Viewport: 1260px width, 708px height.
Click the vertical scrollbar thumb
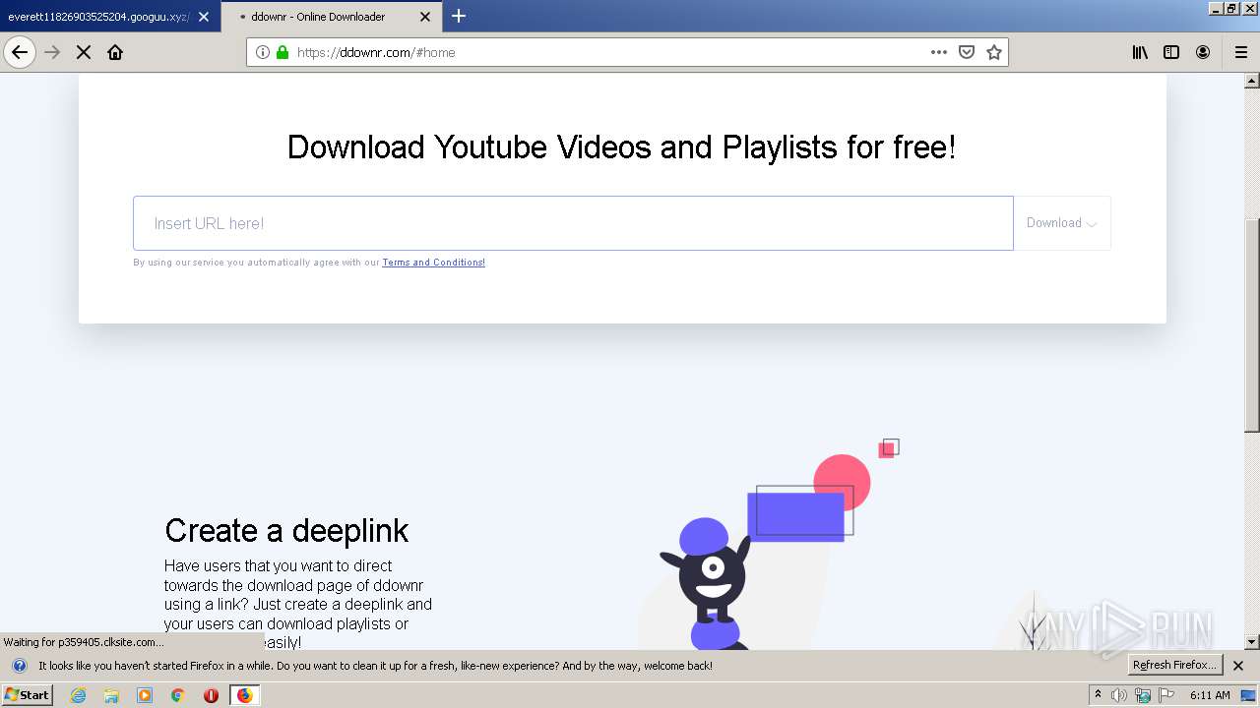click(x=1252, y=324)
